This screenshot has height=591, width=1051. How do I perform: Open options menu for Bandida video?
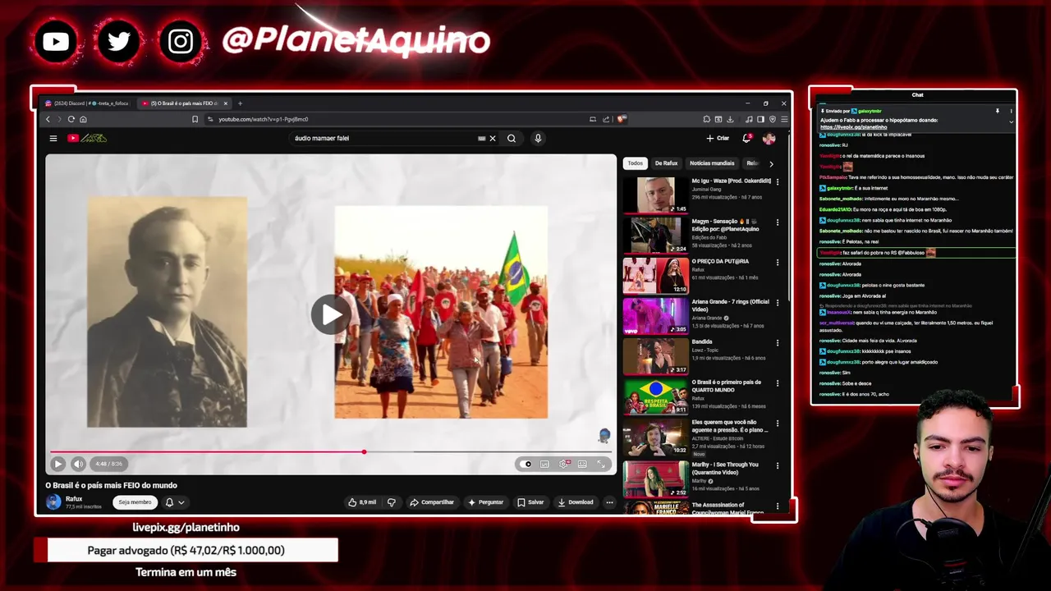click(x=778, y=342)
